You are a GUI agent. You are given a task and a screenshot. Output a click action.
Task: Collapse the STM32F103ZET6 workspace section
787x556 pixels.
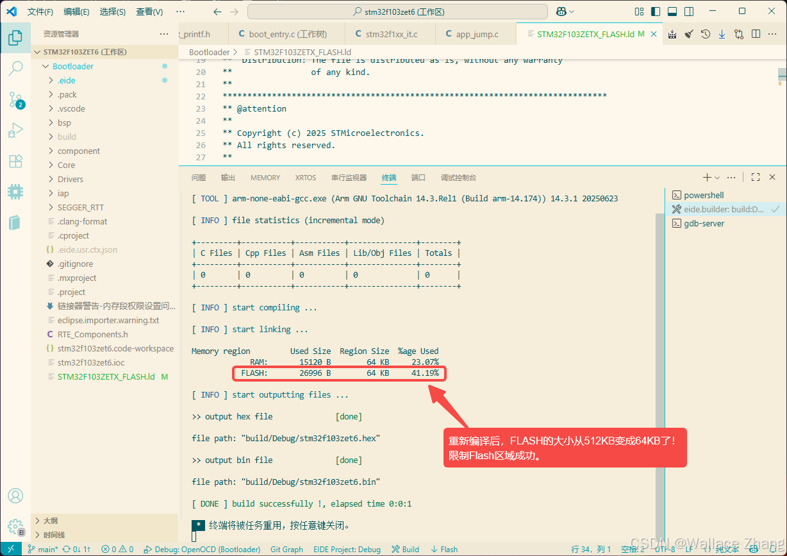coord(104,52)
